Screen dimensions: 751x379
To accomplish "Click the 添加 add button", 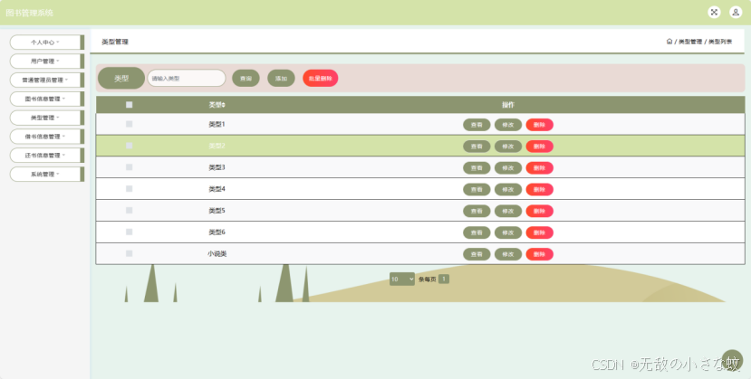I will [281, 79].
